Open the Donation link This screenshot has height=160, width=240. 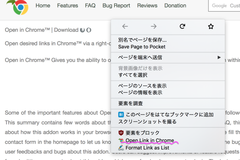175,5
